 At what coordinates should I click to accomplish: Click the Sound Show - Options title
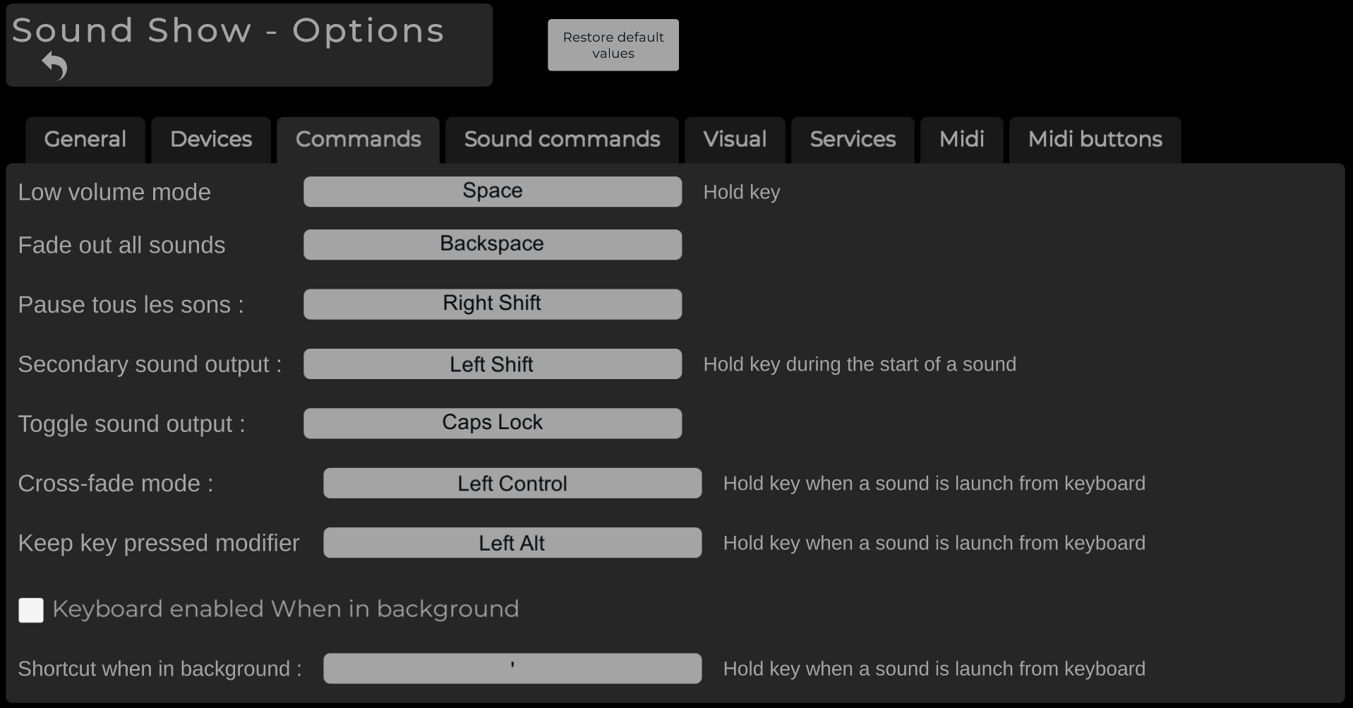(228, 30)
